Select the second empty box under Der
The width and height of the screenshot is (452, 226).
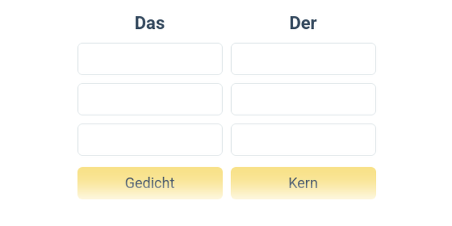click(x=303, y=99)
